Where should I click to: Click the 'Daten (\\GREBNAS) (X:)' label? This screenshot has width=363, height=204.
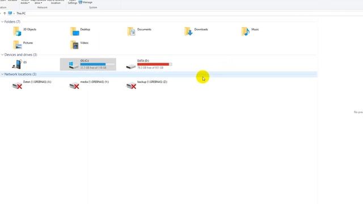pyautogui.click(x=37, y=82)
